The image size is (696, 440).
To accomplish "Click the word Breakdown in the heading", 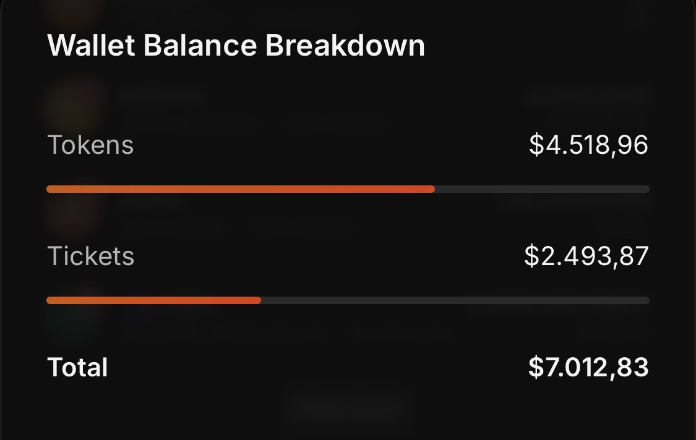I will [345, 45].
